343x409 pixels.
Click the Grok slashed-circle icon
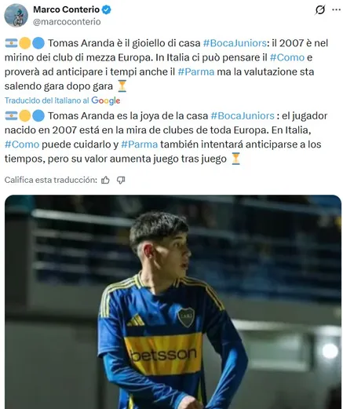point(320,10)
